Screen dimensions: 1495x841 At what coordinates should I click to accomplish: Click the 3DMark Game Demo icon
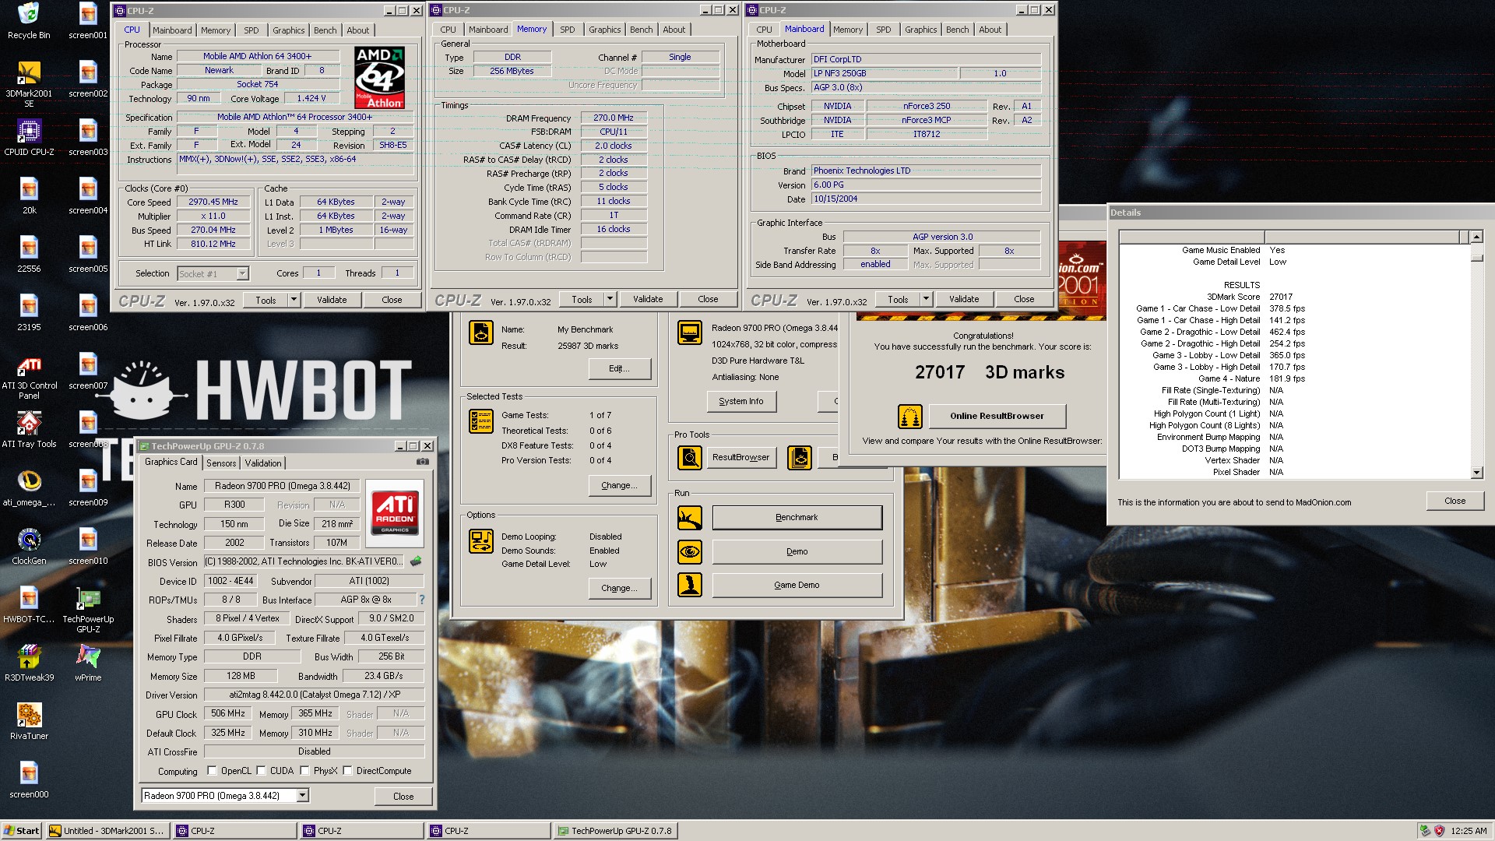pos(689,585)
